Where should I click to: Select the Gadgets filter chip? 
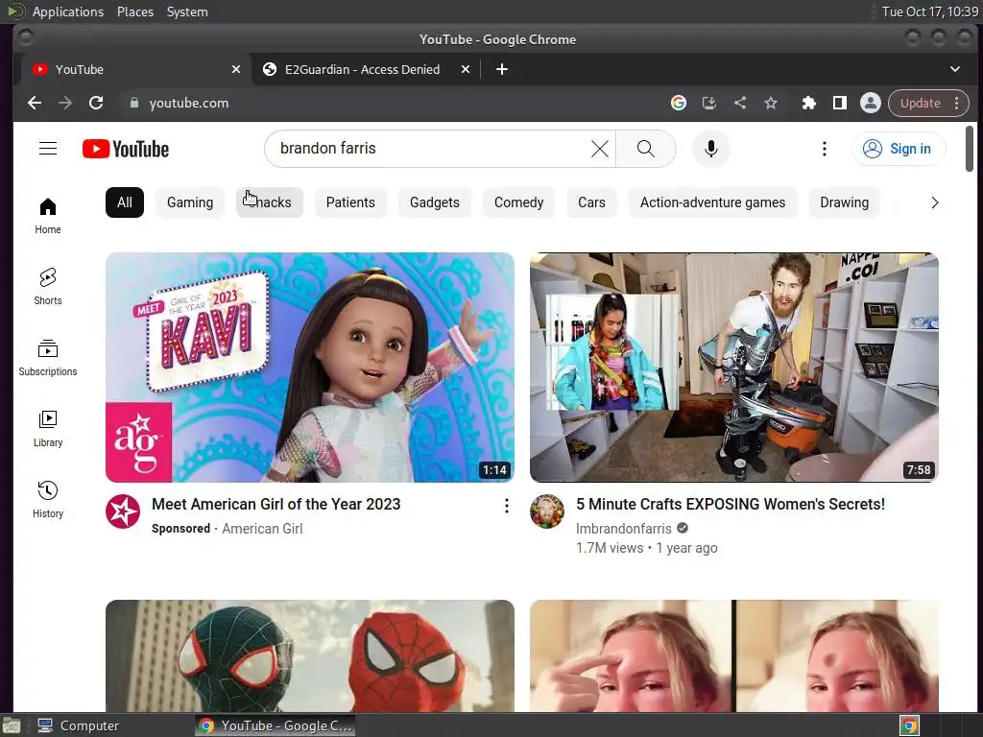click(435, 202)
